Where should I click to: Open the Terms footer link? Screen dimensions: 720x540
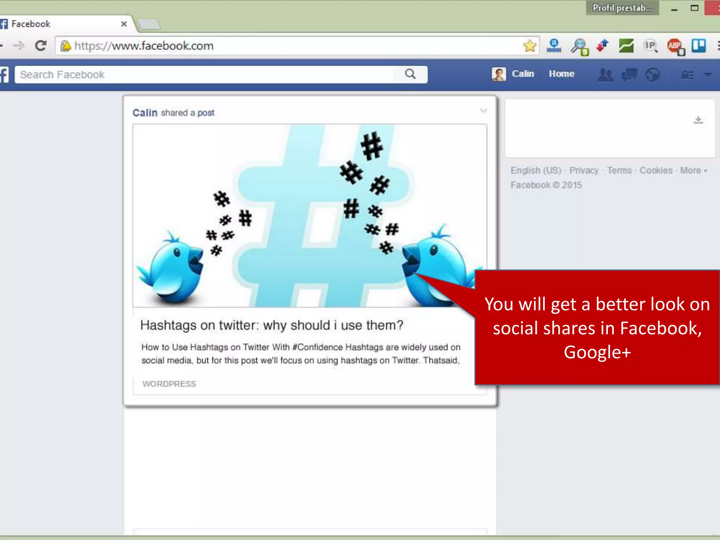click(x=619, y=171)
